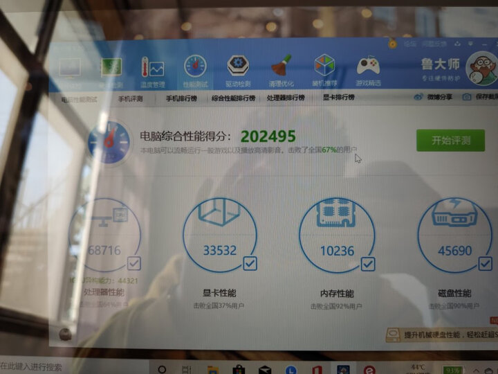
Task: Open 性能测试 performance test gauge
Action: click(195, 71)
